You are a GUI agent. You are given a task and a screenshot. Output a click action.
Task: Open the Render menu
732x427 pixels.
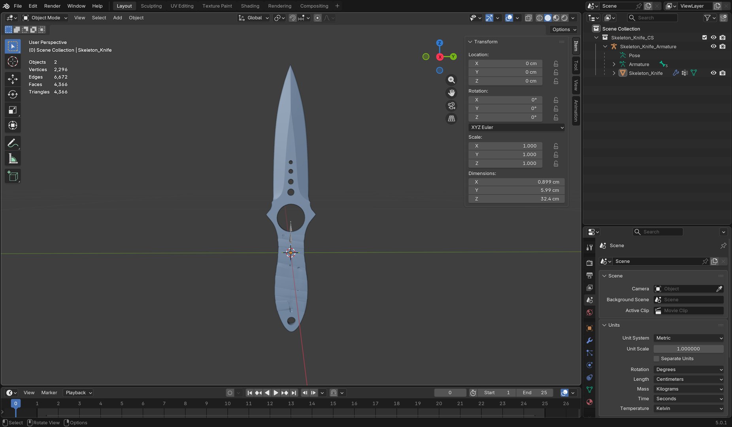52,6
